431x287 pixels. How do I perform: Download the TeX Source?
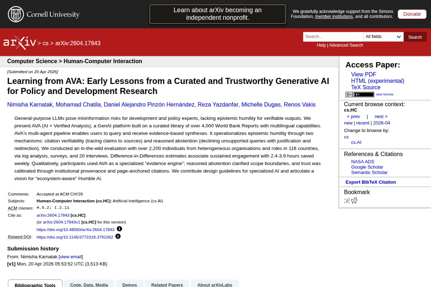(x=366, y=87)
